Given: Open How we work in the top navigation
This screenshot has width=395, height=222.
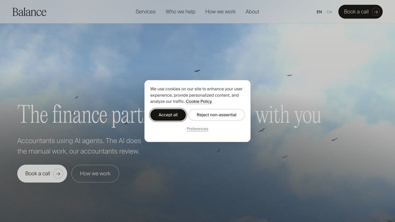Looking at the screenshot, I should coord(220,12).
